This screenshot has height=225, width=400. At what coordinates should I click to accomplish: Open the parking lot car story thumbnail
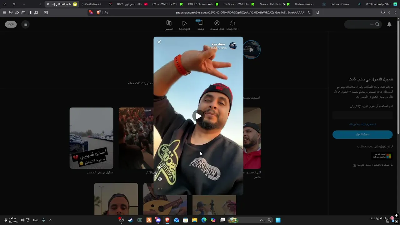[91, 138]
